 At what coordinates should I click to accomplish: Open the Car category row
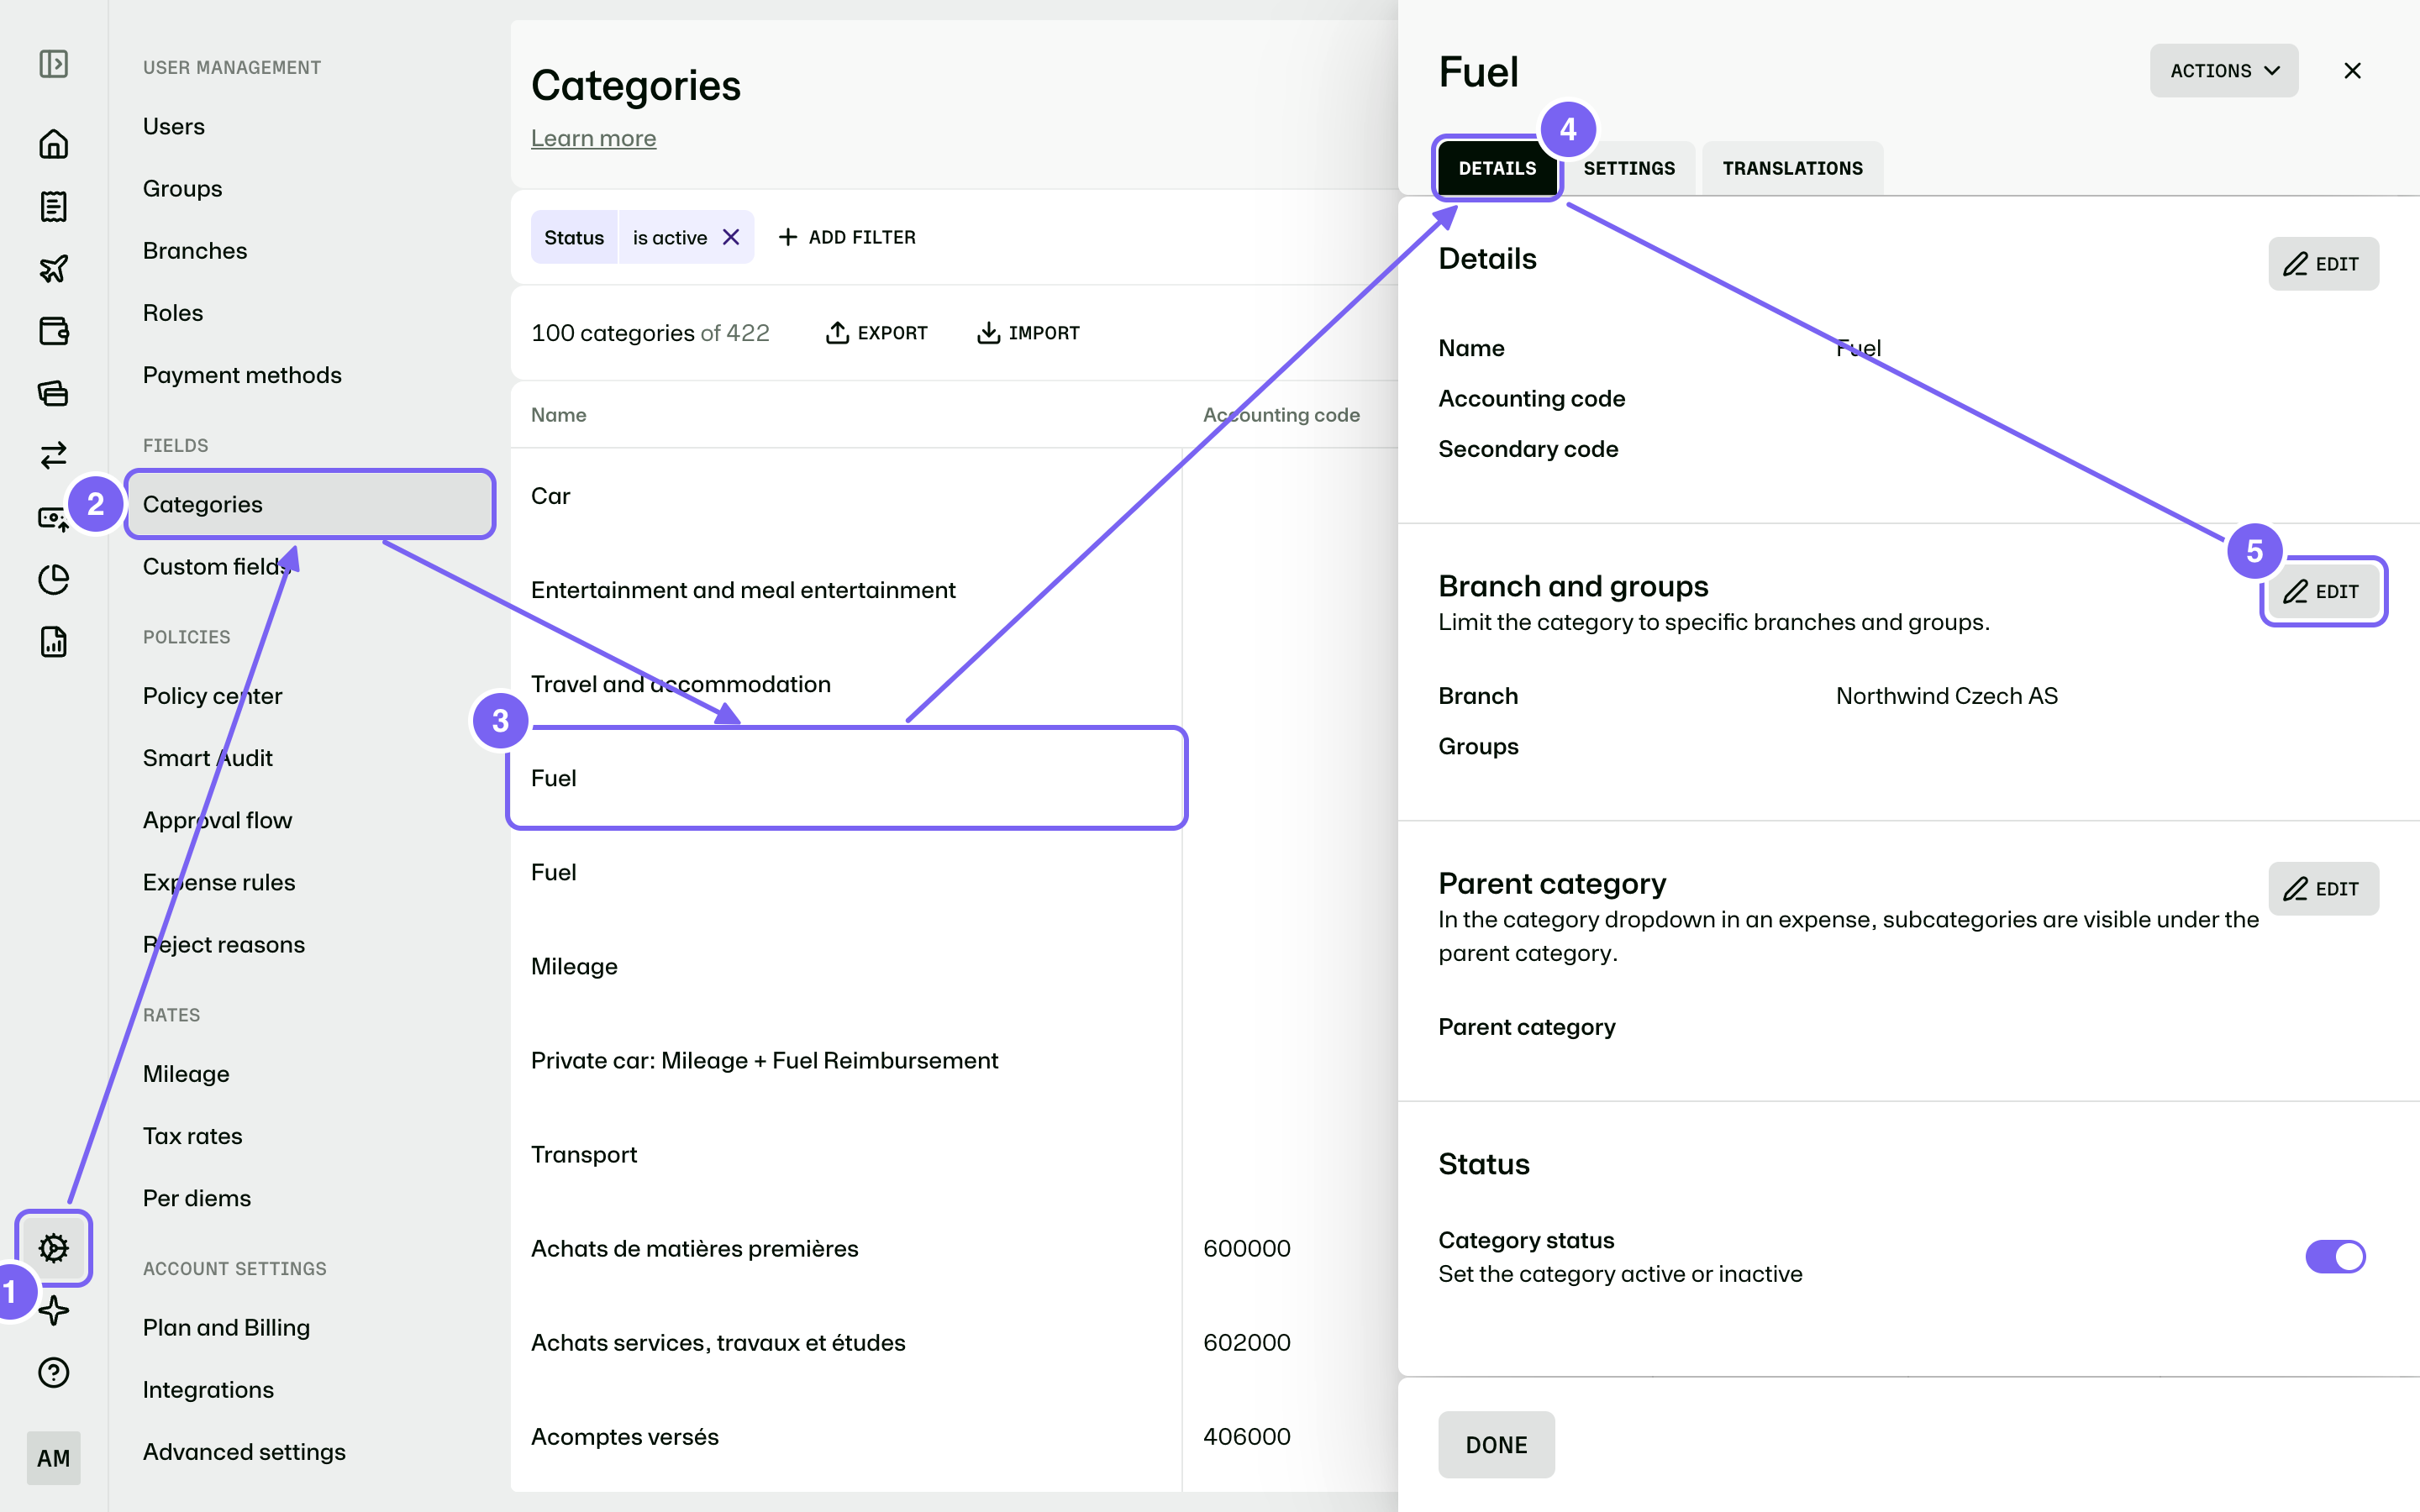coord(846,496)
